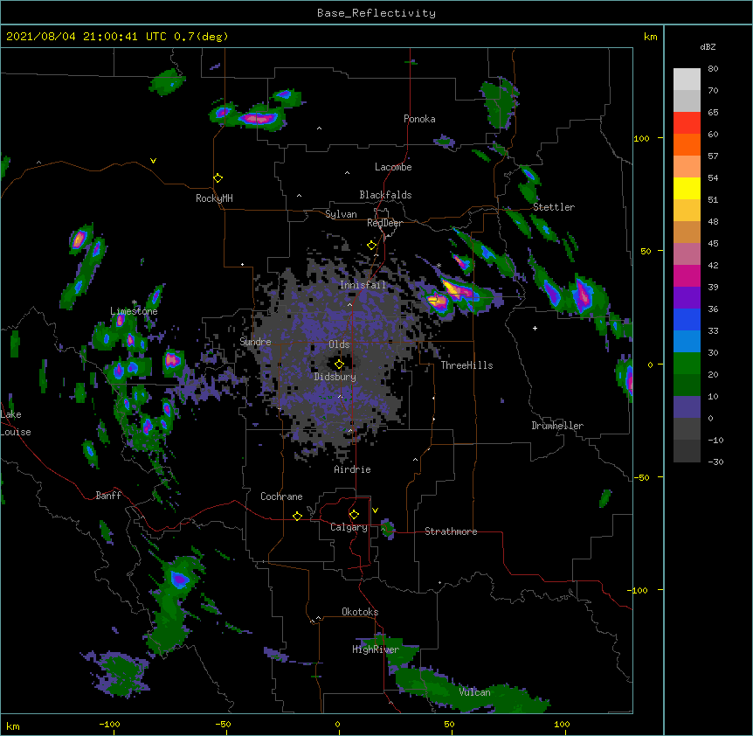
Task: Click the dBZ legend heading
Action: 708,46
